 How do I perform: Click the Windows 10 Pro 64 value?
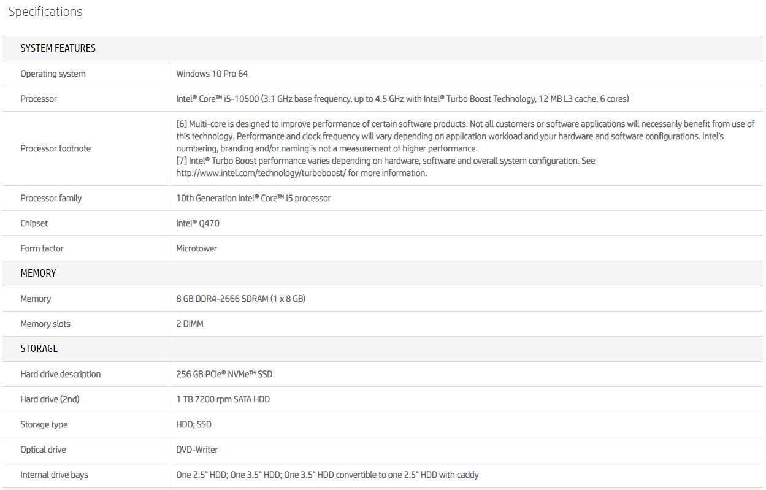pos(212,74)
